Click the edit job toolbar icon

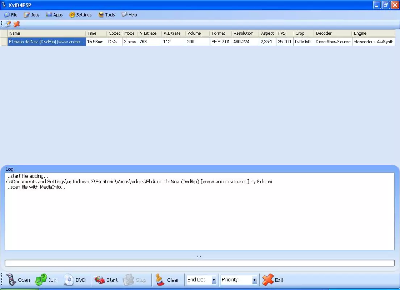[8, 24]
